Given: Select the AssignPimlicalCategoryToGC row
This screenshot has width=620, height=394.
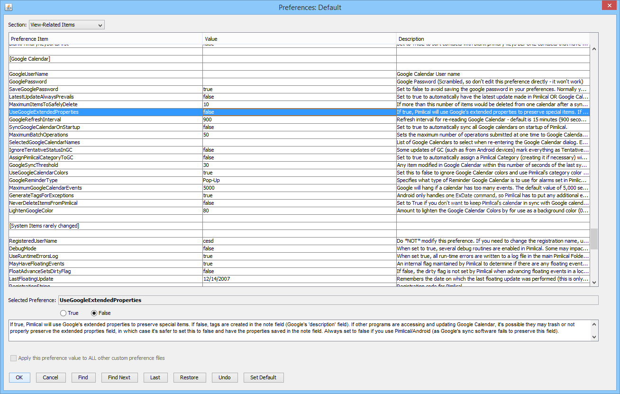Looking at the screenshot, I should (x=299, y=157).
